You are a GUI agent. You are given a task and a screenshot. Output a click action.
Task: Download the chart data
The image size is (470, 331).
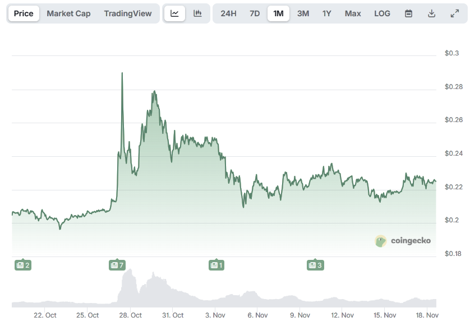click(431, 13)
